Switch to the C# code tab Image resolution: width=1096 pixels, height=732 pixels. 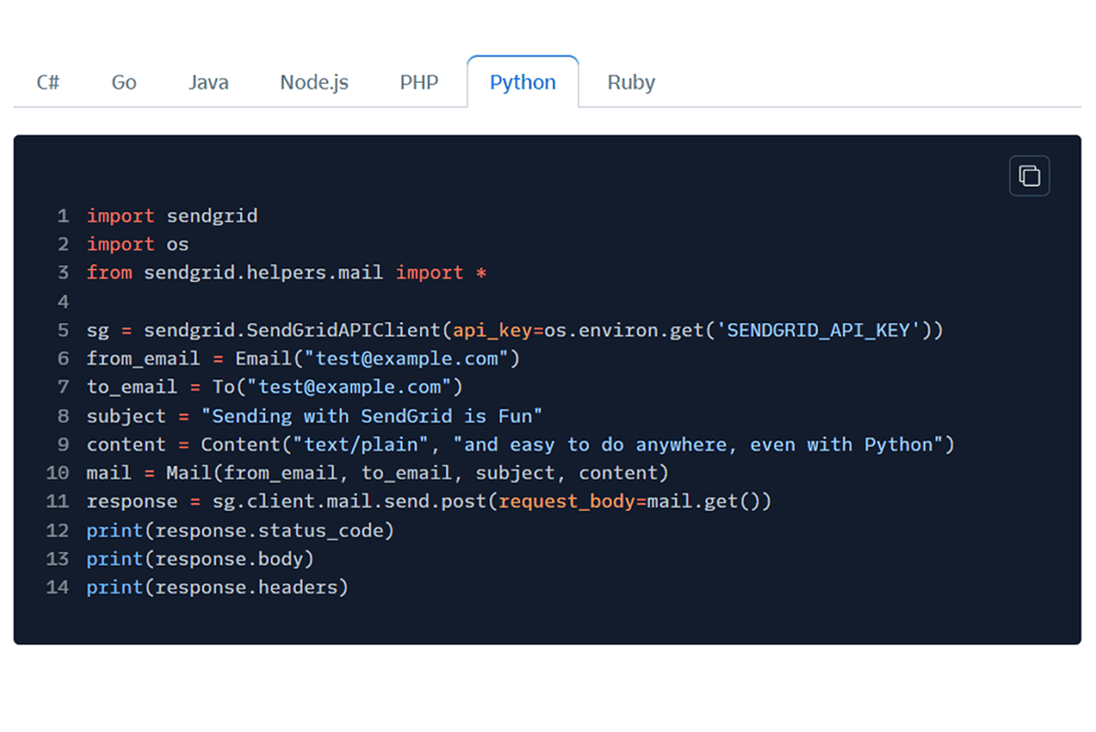pyautogui.click(x=48, y=82)
